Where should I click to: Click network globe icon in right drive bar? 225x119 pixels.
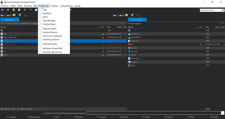[132, 15]
